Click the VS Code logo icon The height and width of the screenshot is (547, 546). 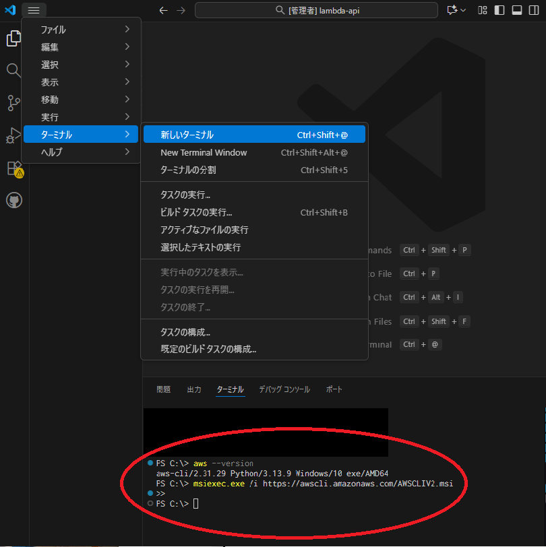coord(10,10)
